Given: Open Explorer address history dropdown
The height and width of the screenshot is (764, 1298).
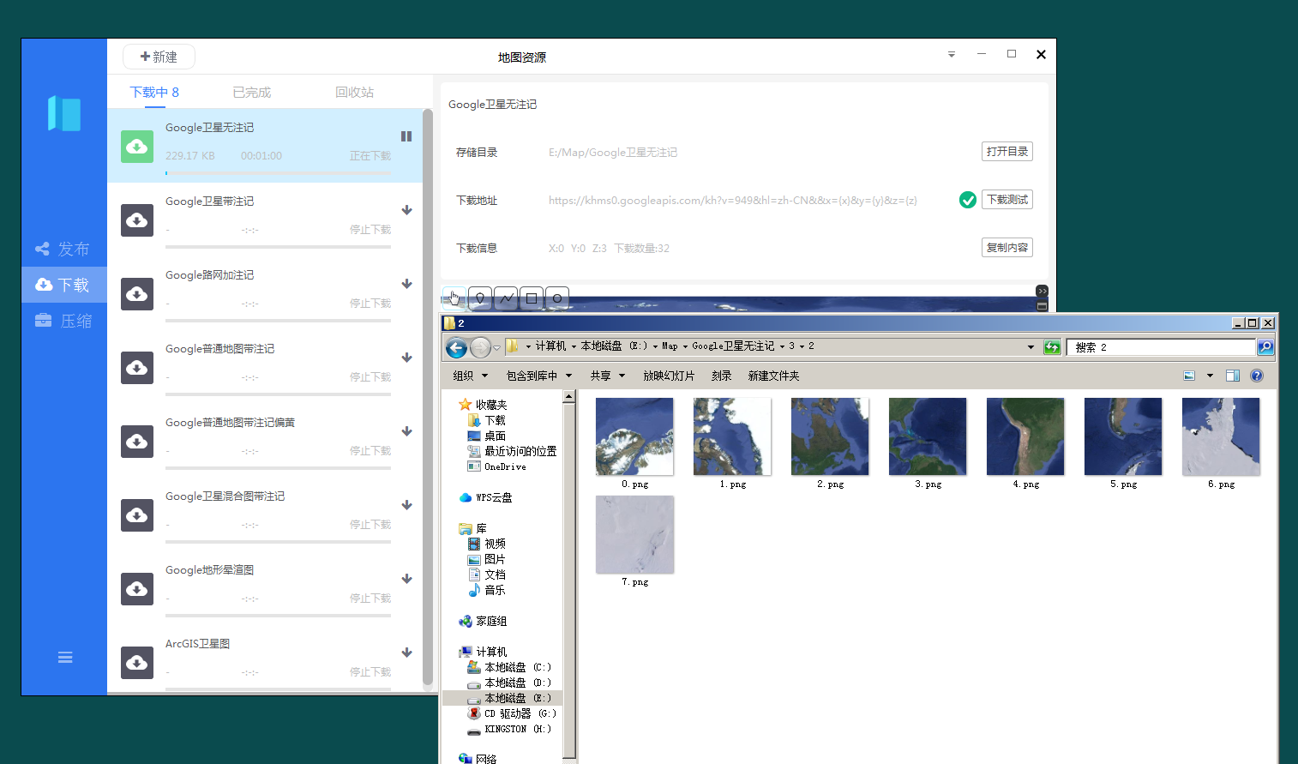Looking at the screenshot, I should (x=1031, y=347).
